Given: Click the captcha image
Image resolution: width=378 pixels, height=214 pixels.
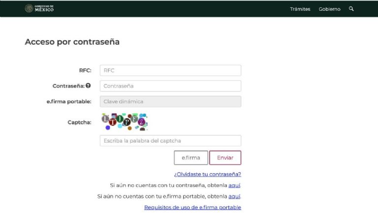Looking at the screenshot, I should click(124, 122).
